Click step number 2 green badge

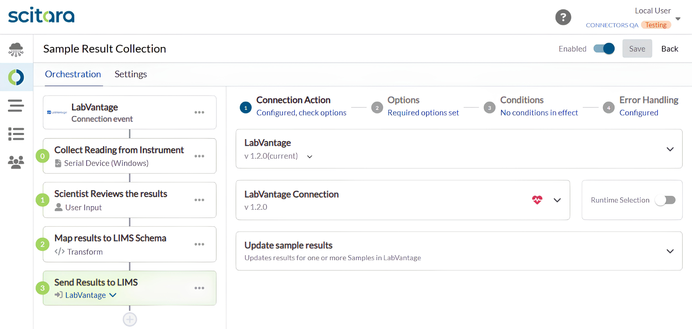[x=43, y=244]
